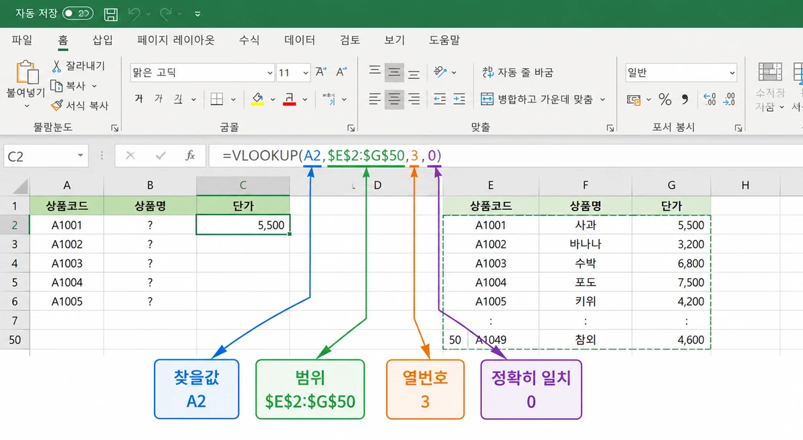The image size is (803, 440).
Task: Open the 일반 number format dropdown
Action: 732,72
